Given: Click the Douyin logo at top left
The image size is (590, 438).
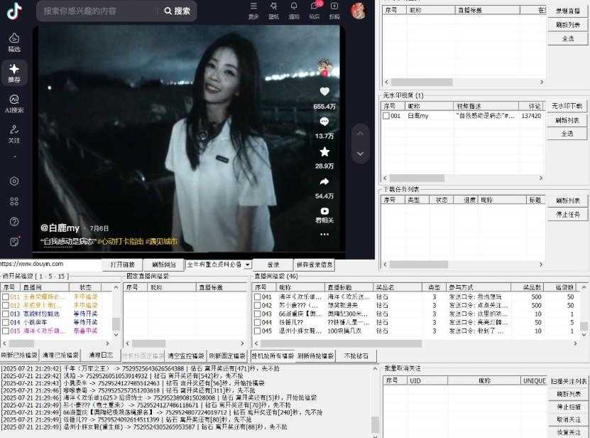Looking at the screenshot, I should pyautogui.click(x=14, y=11).
